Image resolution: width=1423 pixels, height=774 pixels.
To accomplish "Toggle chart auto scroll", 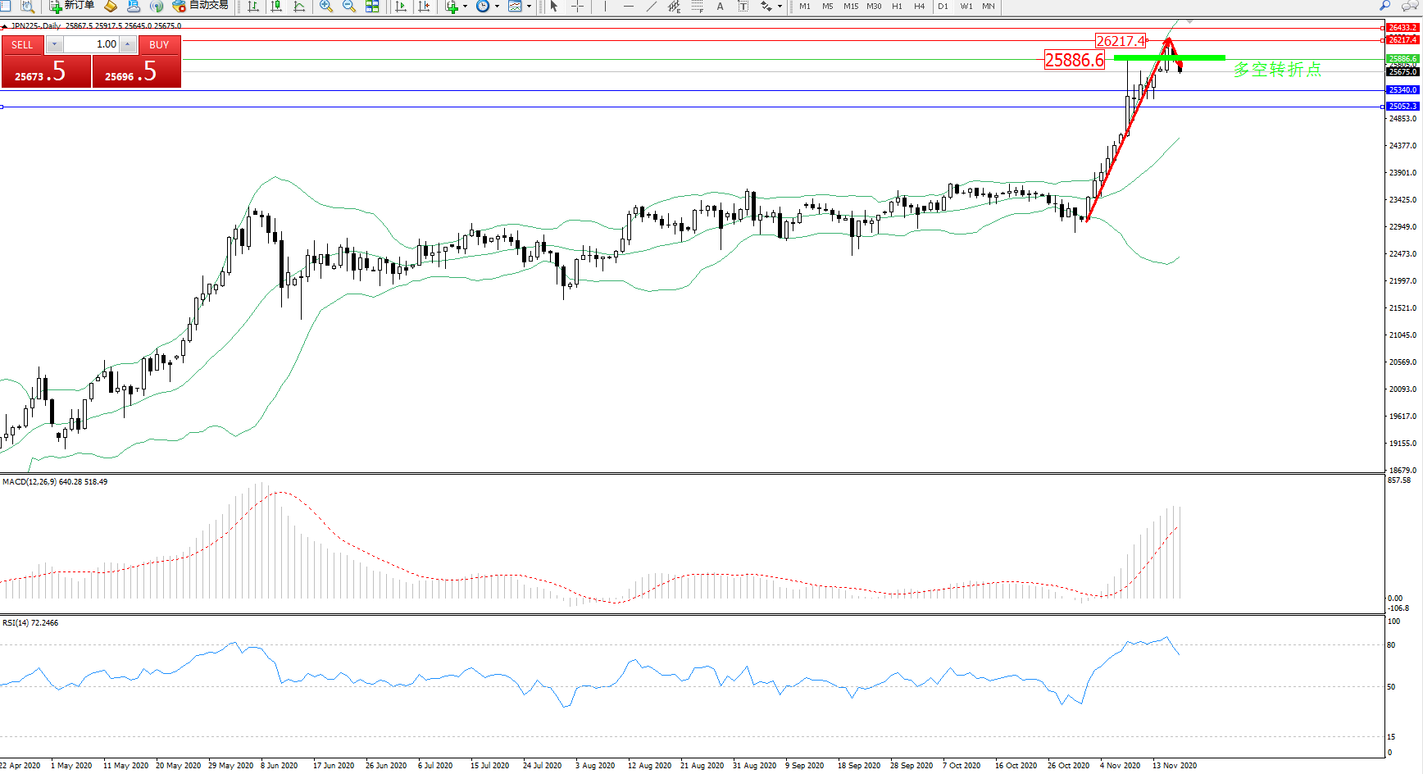I will click(401, 7).
